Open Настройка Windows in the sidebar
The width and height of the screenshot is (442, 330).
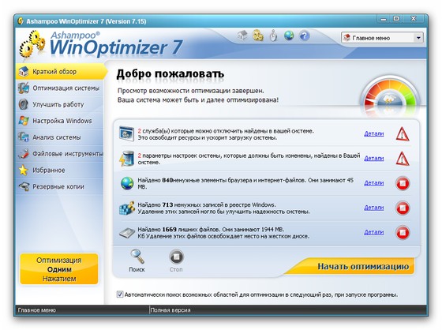pyautogui.click(x=60, y=121)
